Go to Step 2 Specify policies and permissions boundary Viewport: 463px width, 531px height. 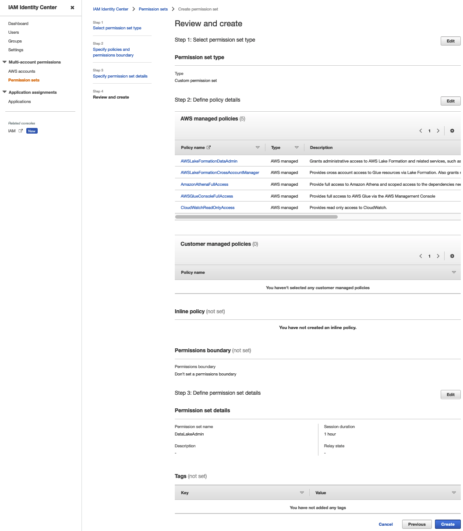(x=113, y=53)
